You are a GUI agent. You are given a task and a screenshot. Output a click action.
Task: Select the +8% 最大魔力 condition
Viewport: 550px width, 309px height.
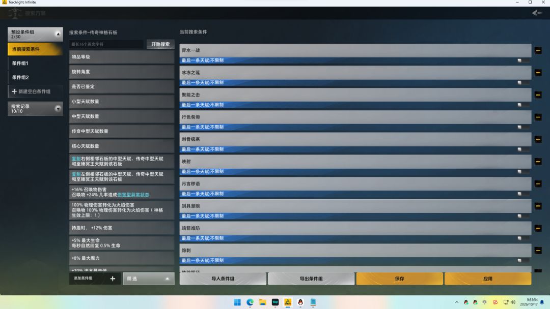[122, 258]
